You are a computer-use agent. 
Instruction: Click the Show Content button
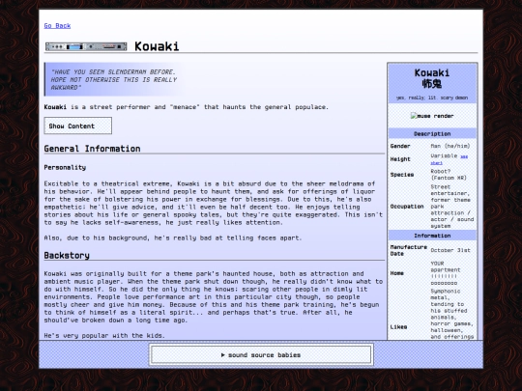click(x=78, y=126)
